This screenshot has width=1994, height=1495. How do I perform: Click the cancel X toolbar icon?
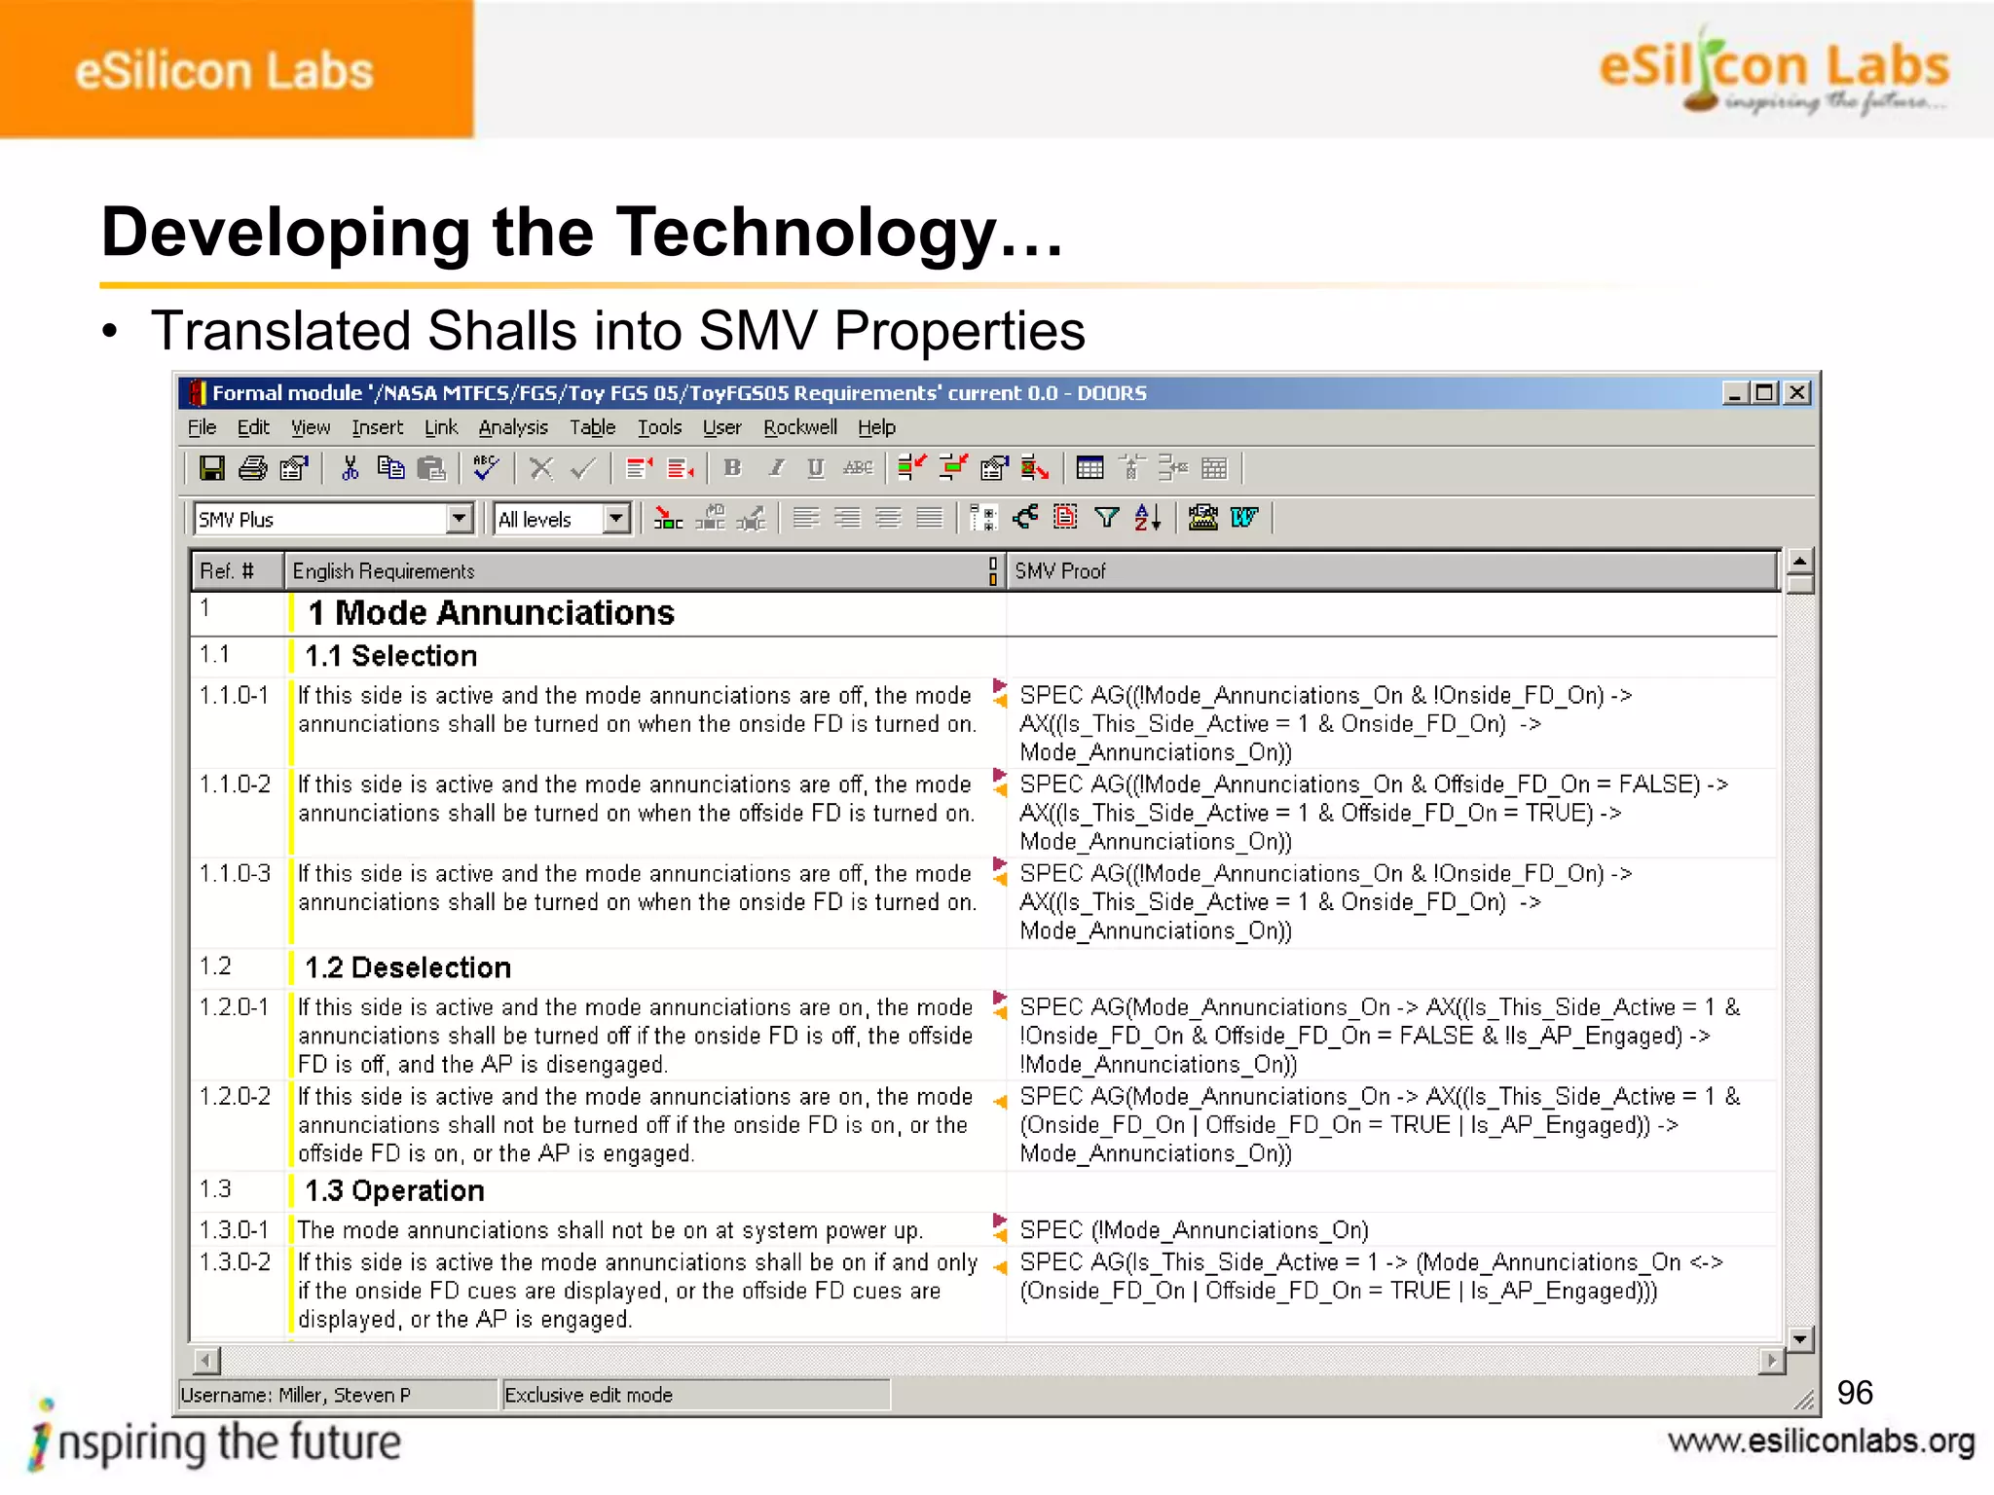(x=541, y=469)
